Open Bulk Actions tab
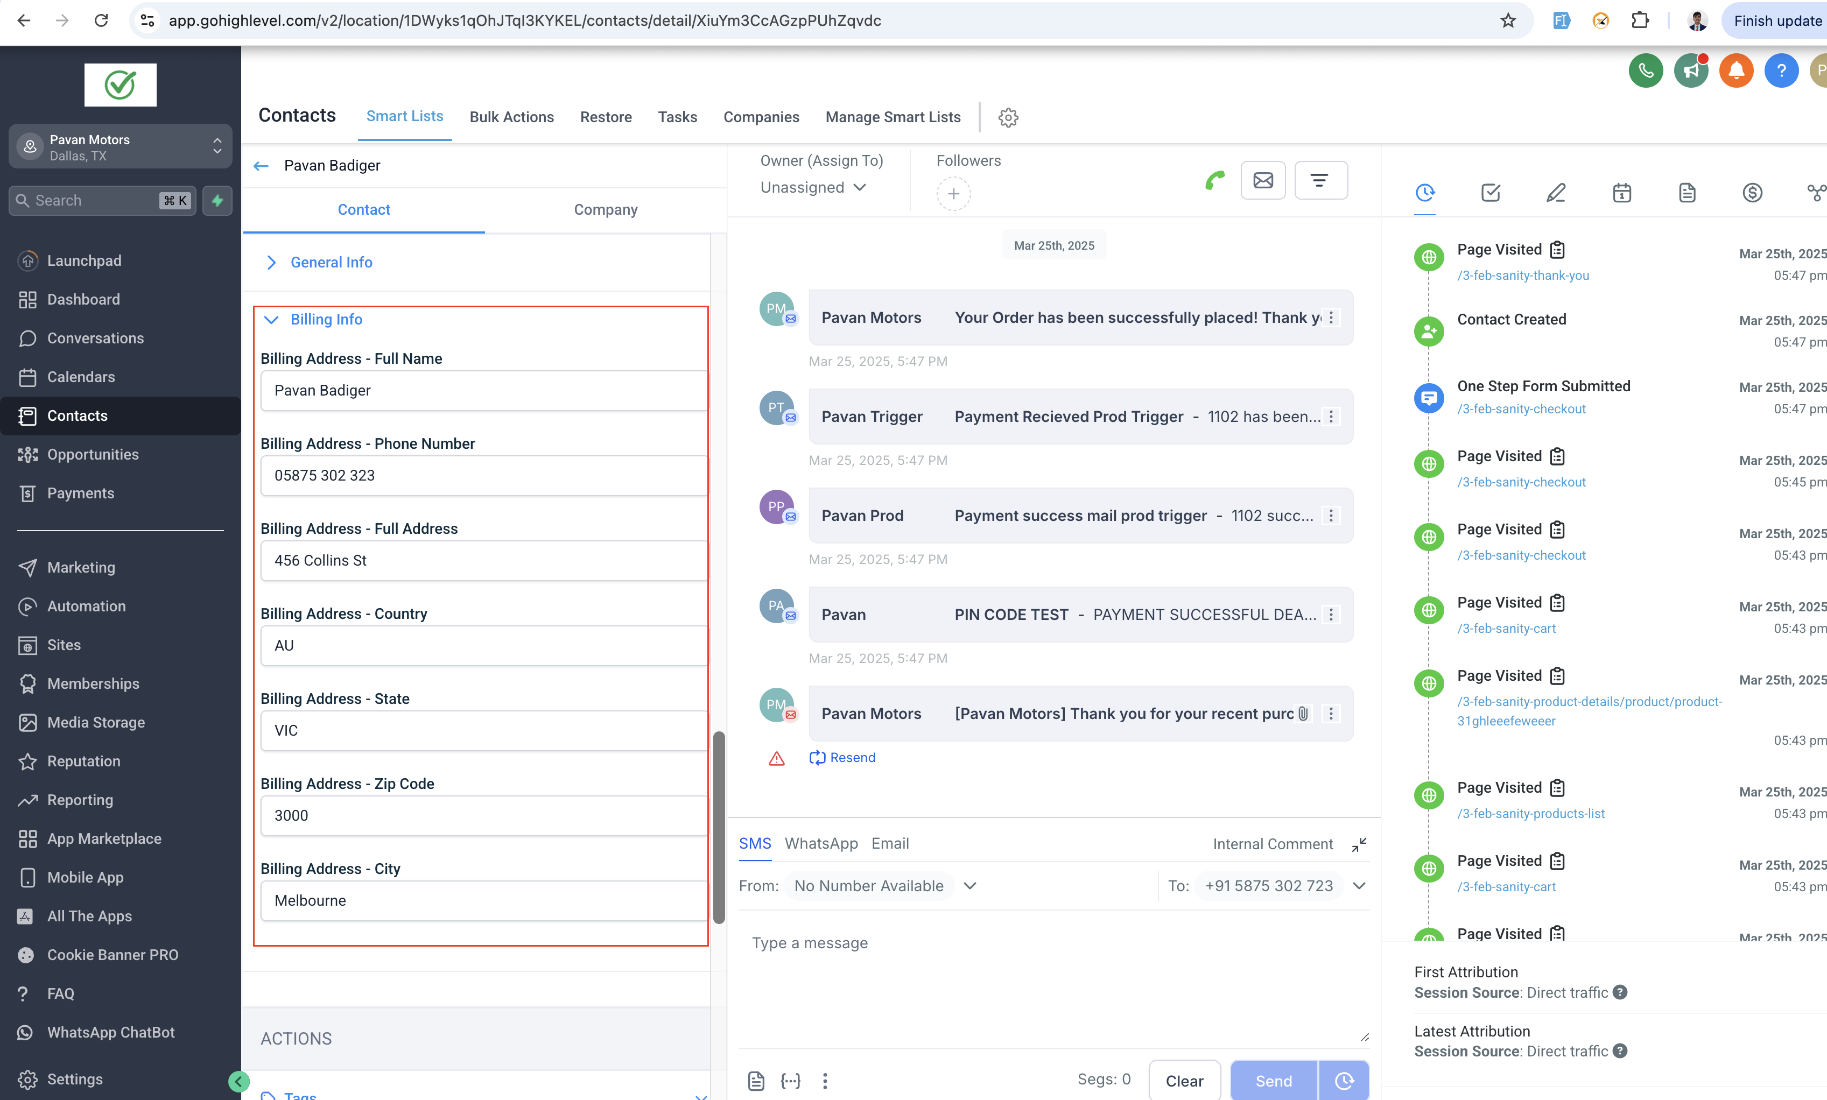The height and width of the screenshot is (1100, 1827). click(511, 117)
